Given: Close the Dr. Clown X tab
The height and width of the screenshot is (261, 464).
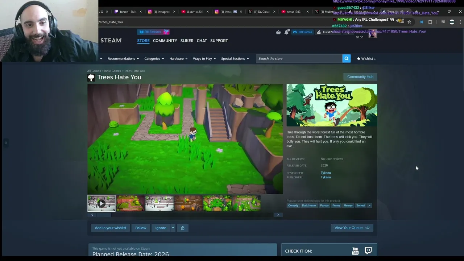Looking at the screenshot, I should tap(274, 12).
